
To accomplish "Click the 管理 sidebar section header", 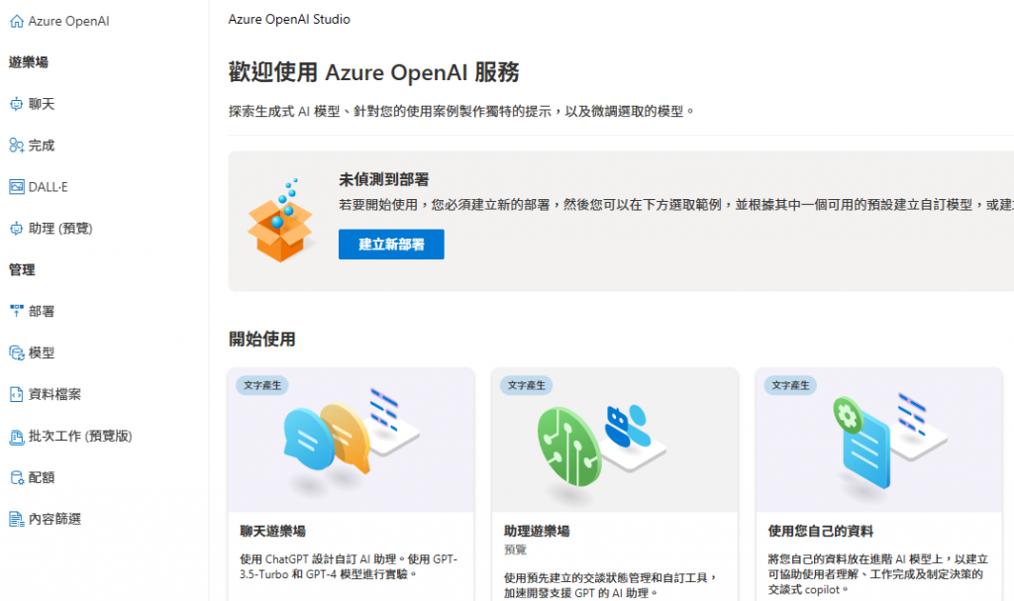I will pyautogui.click(x=22, y=269).
